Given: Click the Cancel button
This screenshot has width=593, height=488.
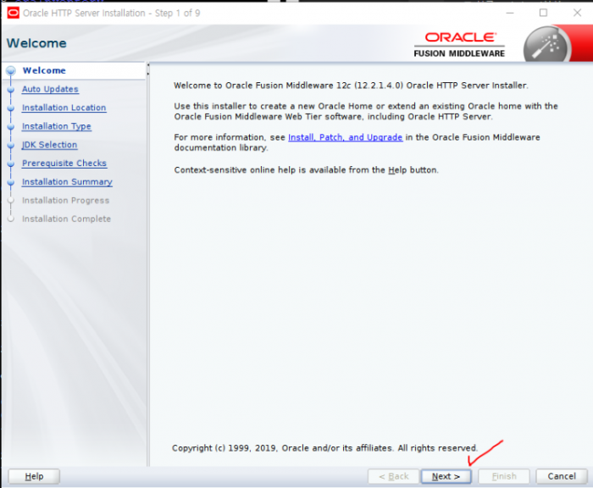Looking at the screenshot, I should (562, 476).
